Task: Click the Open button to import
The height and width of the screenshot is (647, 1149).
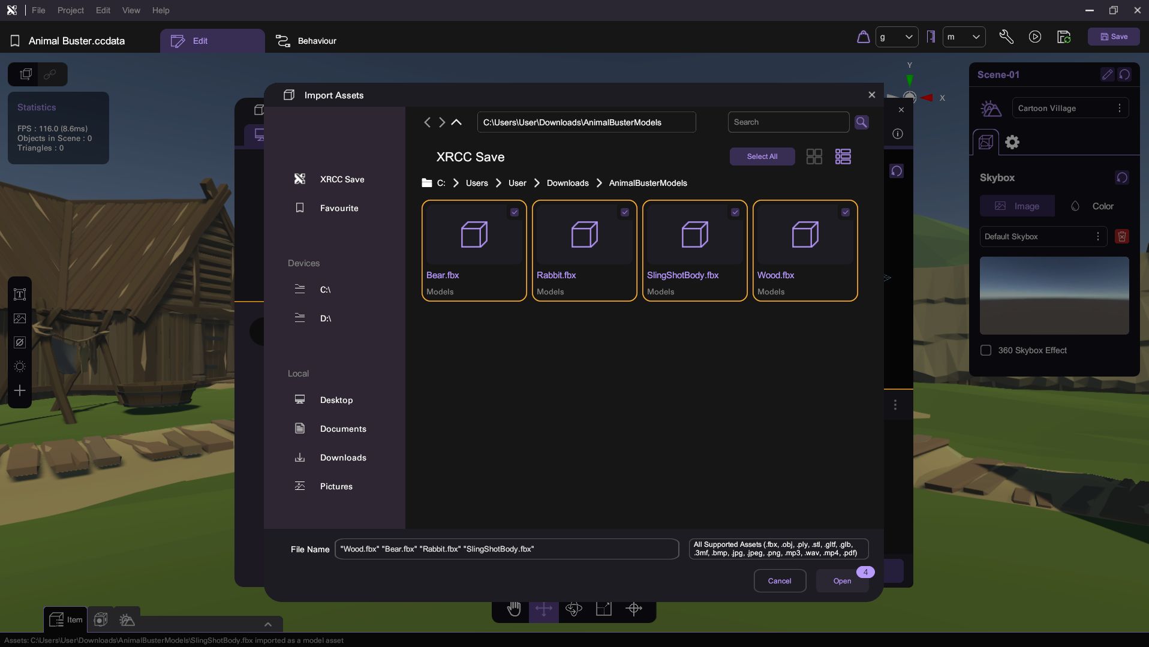Action: (x=841, y=580)
